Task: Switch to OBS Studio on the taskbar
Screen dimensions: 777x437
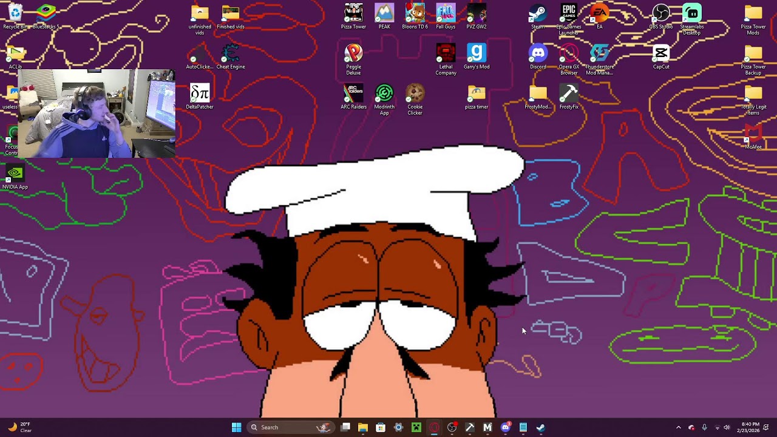Action: [x=452, y=427]
